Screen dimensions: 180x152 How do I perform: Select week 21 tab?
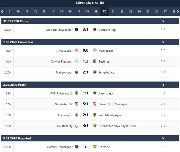[x=113, y=12]
